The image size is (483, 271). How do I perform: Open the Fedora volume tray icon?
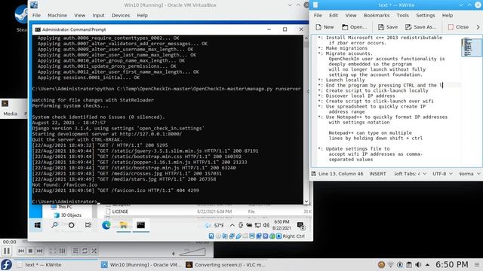pos(418,264)
